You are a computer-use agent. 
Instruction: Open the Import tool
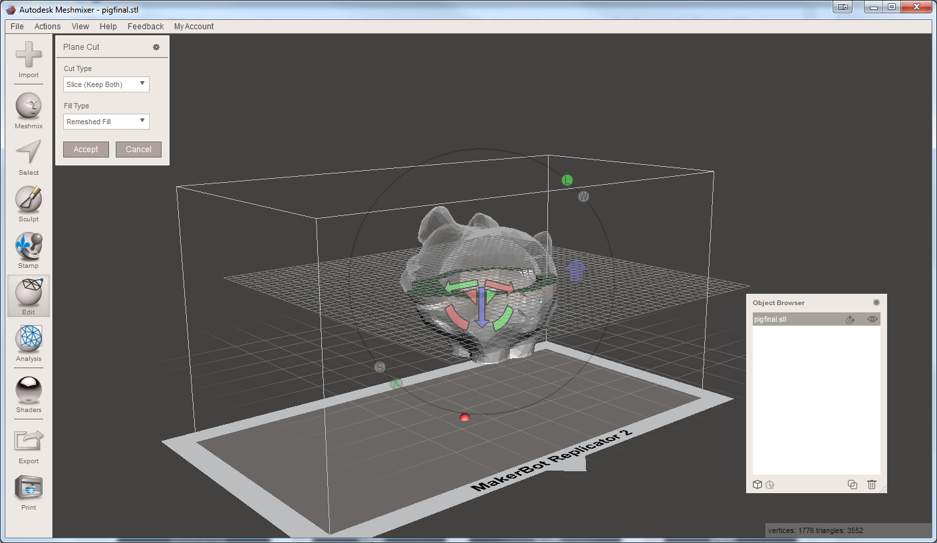(x=29, y=60)
